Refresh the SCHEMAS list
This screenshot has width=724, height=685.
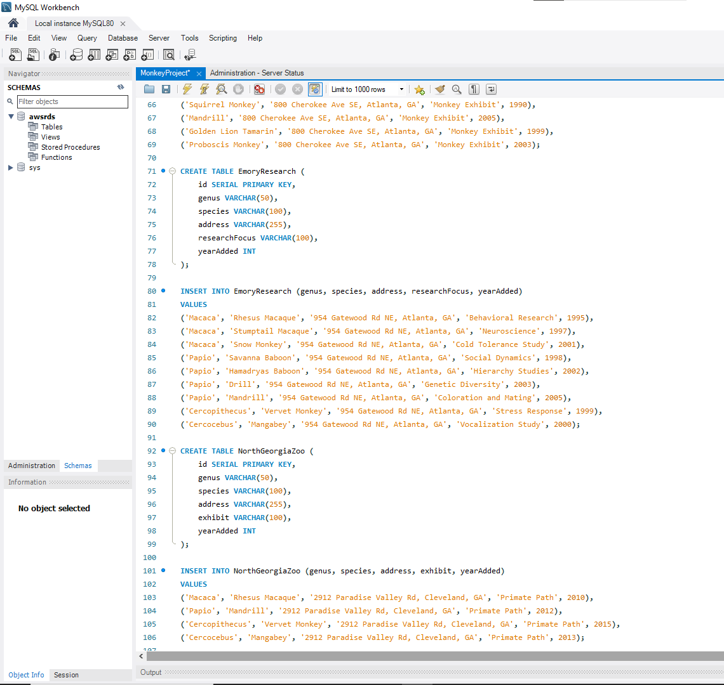click(121, 87)
